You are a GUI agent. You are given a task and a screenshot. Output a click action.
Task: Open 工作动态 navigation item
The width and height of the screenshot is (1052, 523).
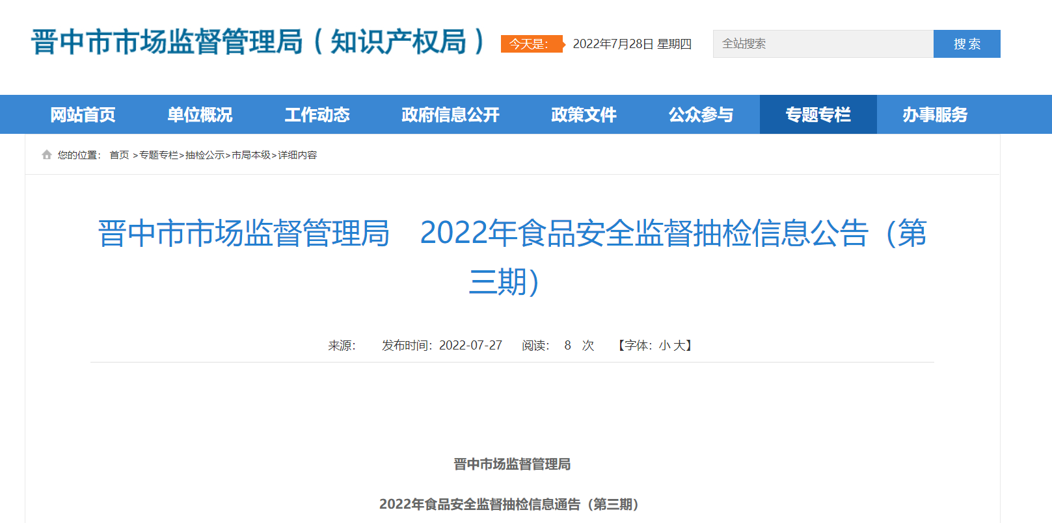point(317,114)
